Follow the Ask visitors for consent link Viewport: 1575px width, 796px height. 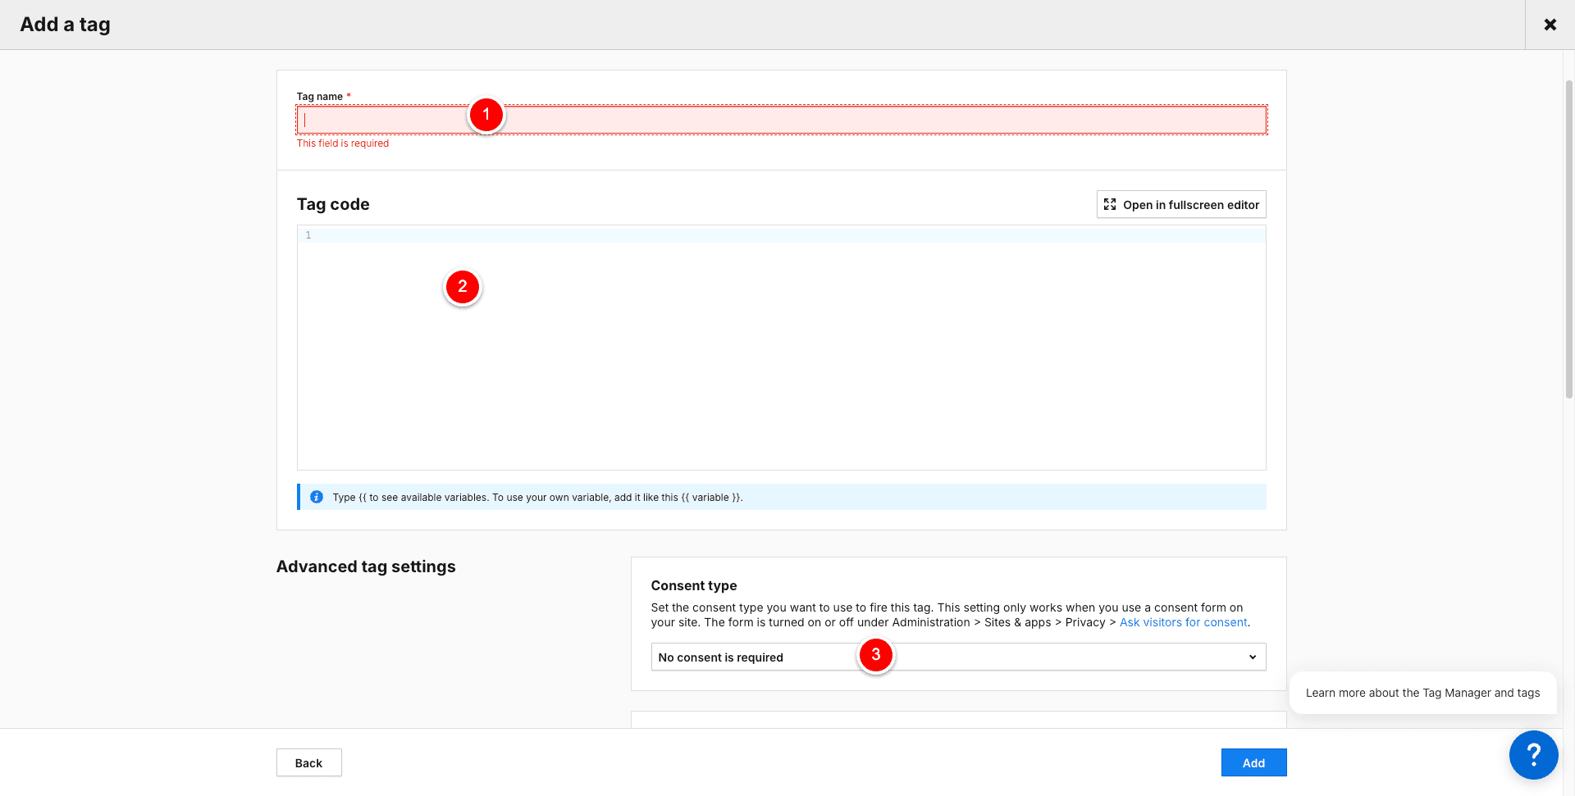[1183, 622]
